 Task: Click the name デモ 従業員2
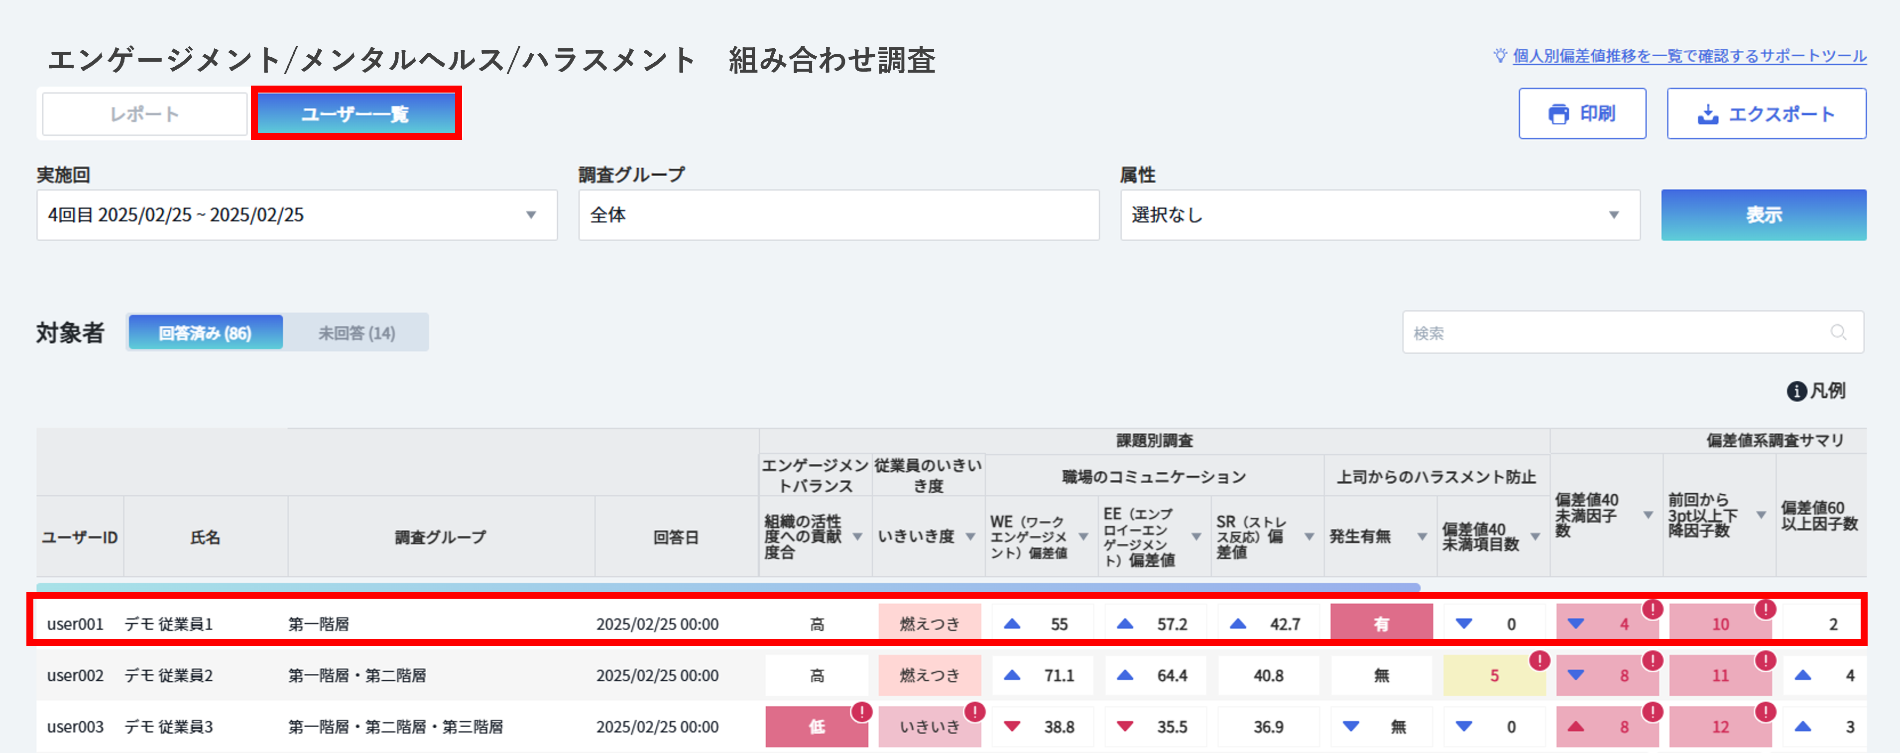pyautogui.click(x=169, y=675)
